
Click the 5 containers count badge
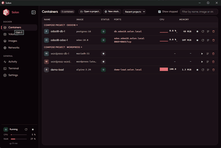[67, 12]
